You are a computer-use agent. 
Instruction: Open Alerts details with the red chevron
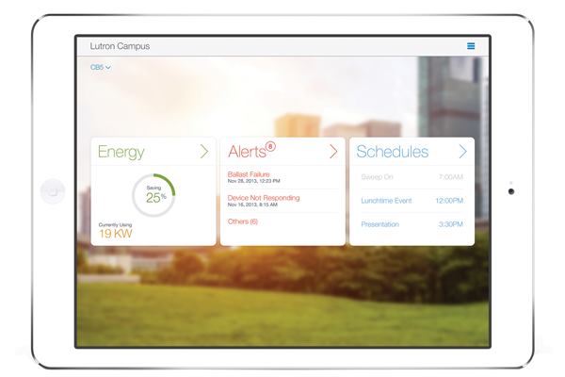coord(332,152)
